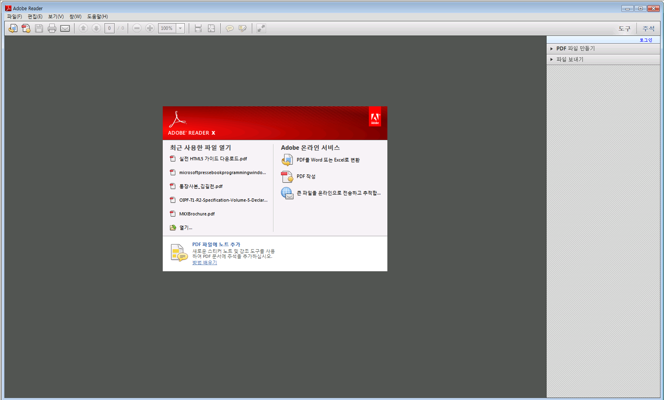This screenshot has width=664, height=400.
Task: Select the highlight text tool
Action: click(243, 28)
